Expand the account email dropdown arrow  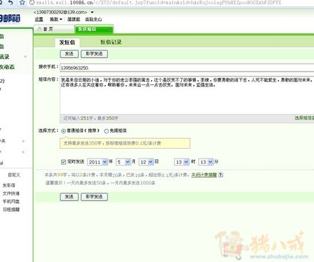point(92,12)
